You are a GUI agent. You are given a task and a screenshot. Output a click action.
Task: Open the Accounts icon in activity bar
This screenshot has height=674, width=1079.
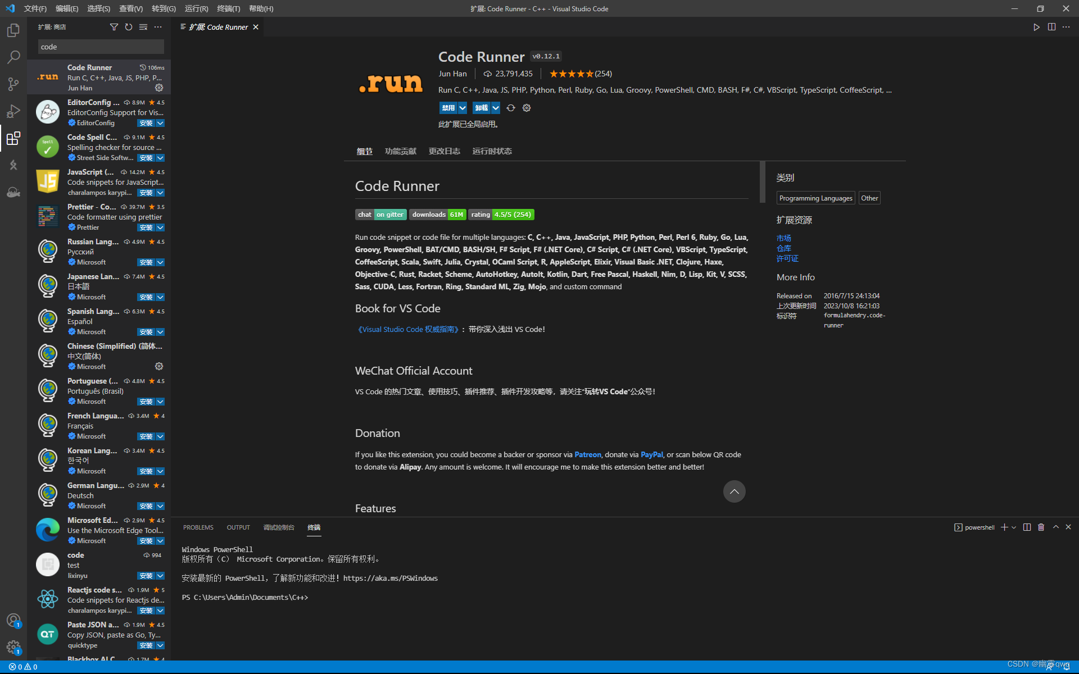point(13,620)
